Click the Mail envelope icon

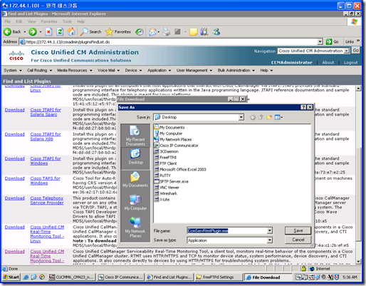152,31
